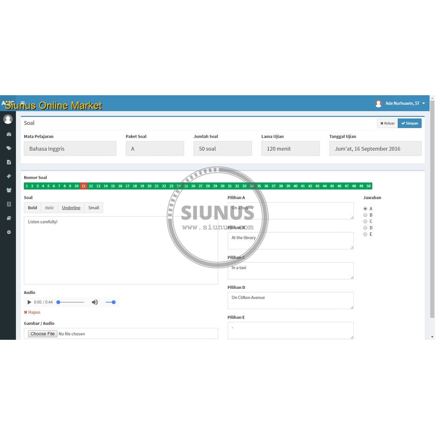This screenshot has height=435, width=435.
Task: Click the header profile avatar picture
Action: click(x=379, y=104)
